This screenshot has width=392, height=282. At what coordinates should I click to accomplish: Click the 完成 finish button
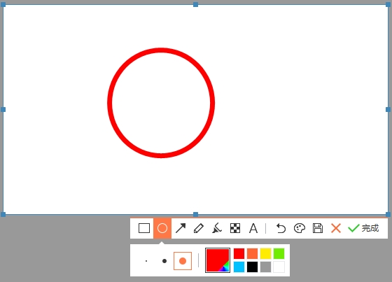[x=363, y=228]
